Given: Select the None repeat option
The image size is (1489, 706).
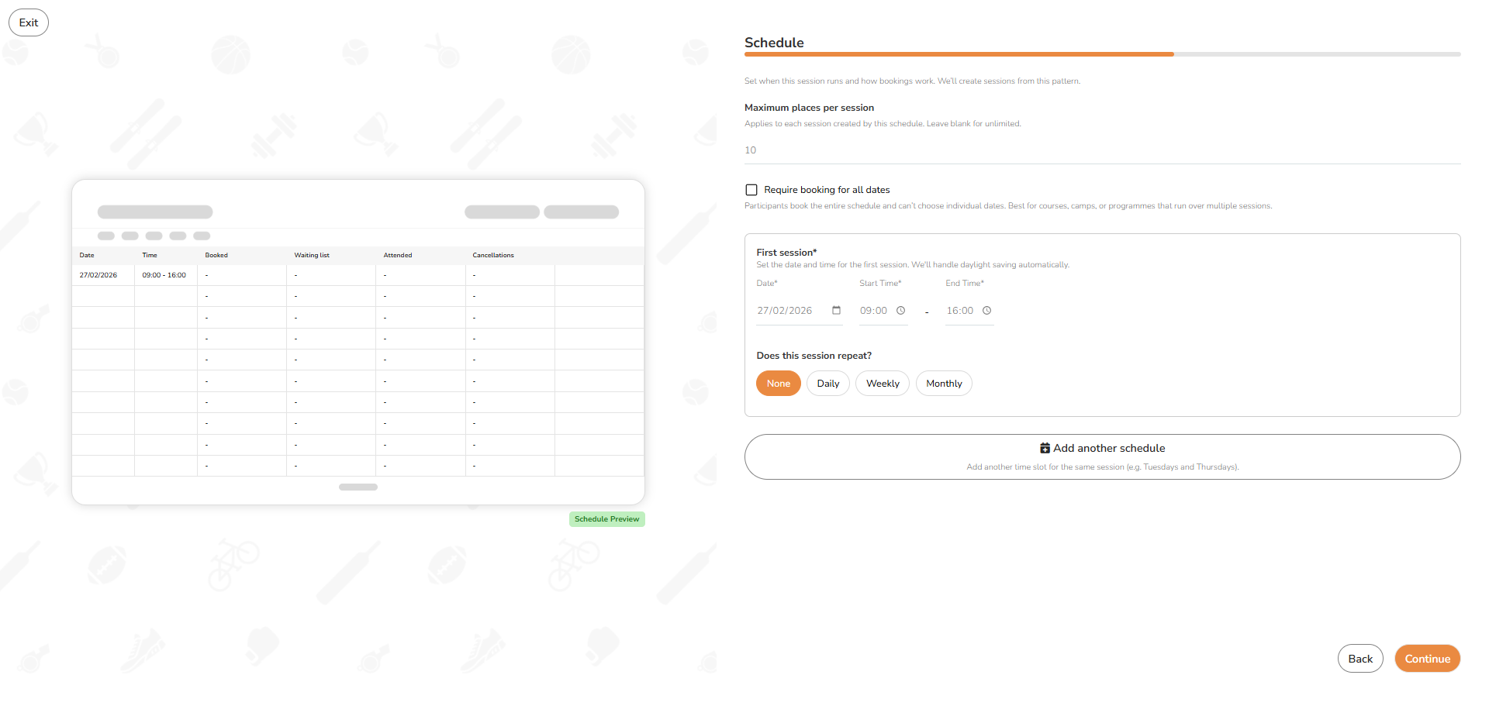Looking at the screenshot, I should (778, 384).
